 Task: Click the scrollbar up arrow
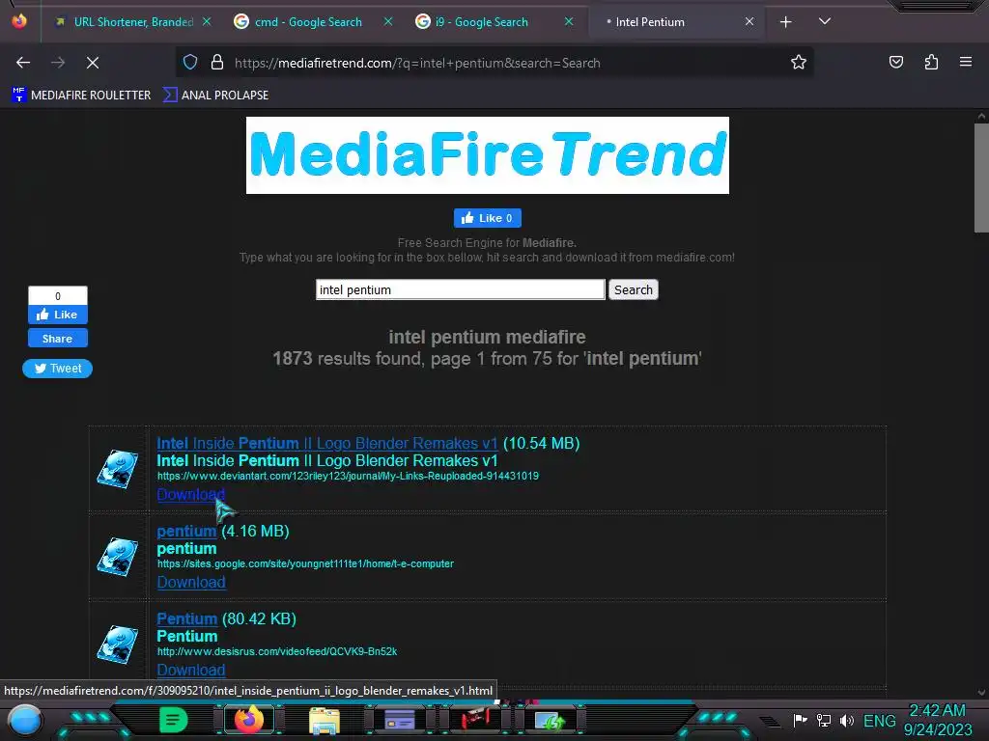pos(981,116)
